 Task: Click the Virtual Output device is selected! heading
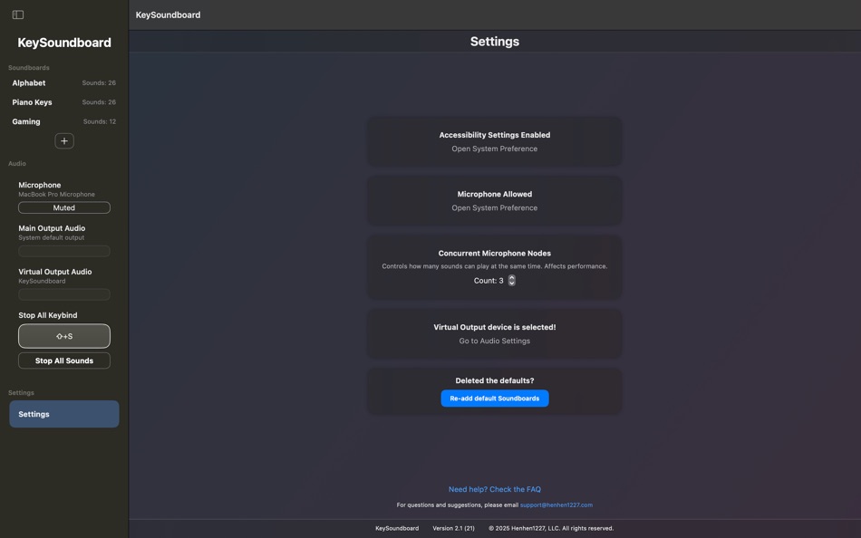pyautogui.click(x=494, y=327)
